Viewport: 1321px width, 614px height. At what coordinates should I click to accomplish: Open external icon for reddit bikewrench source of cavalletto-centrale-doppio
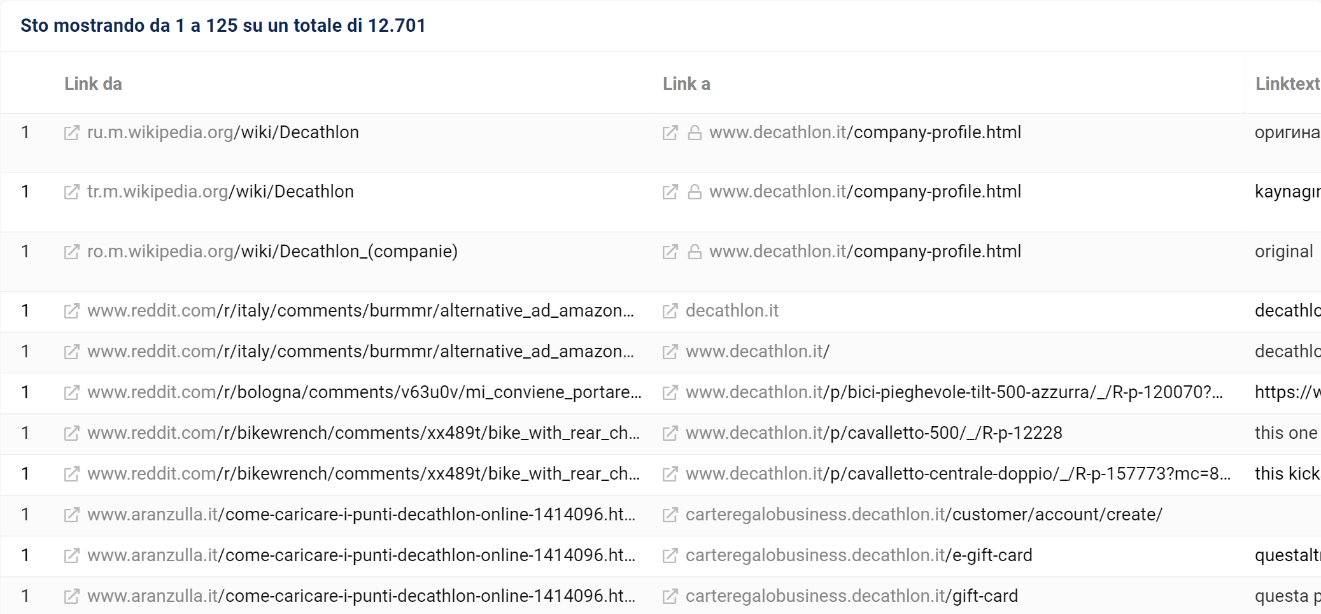click(x=71, y=474)
